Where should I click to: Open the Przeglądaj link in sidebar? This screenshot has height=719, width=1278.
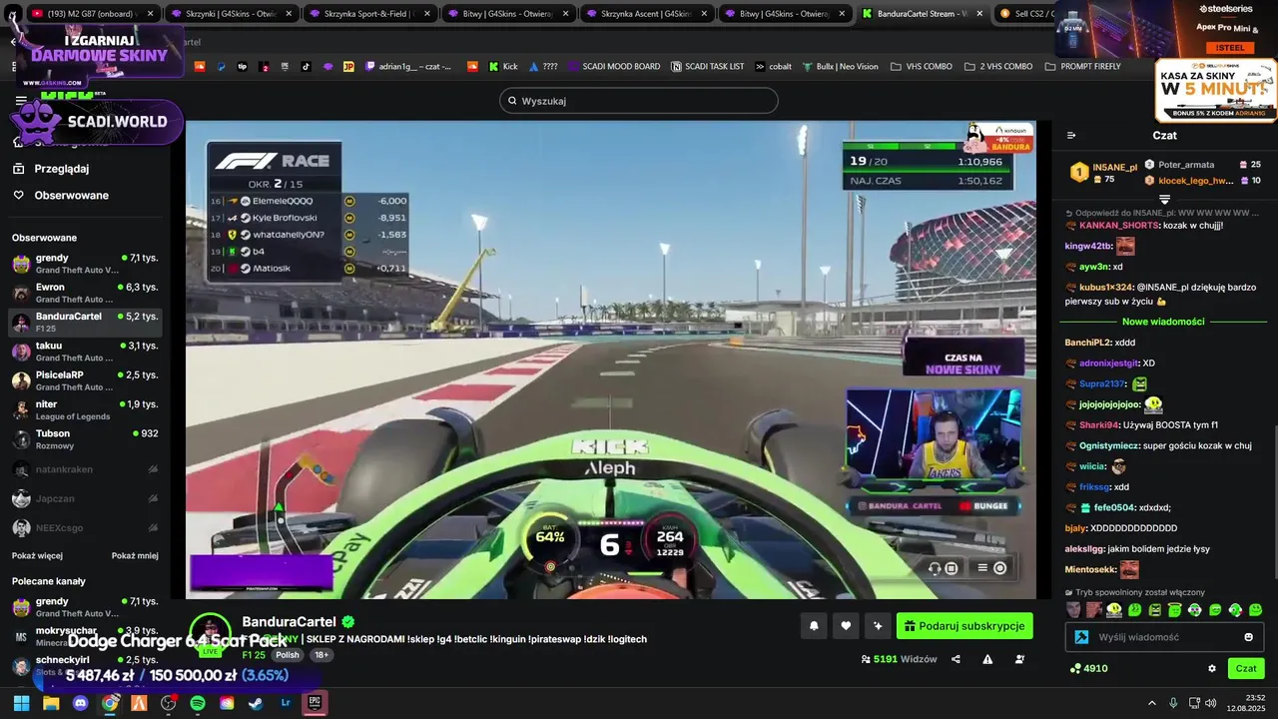pyautogui.click(x=62, y=169)
